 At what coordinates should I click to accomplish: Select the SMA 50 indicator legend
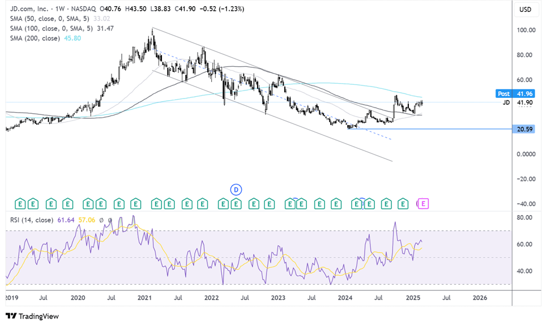(x=49, y=19)
